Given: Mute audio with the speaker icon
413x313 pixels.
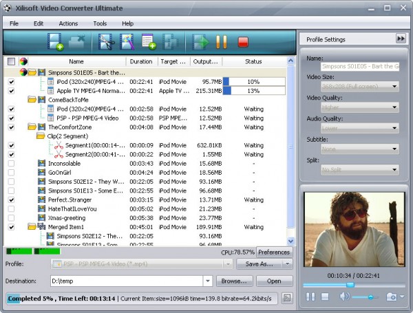Looking at the screenshot, I should click(x=344, y=296).
